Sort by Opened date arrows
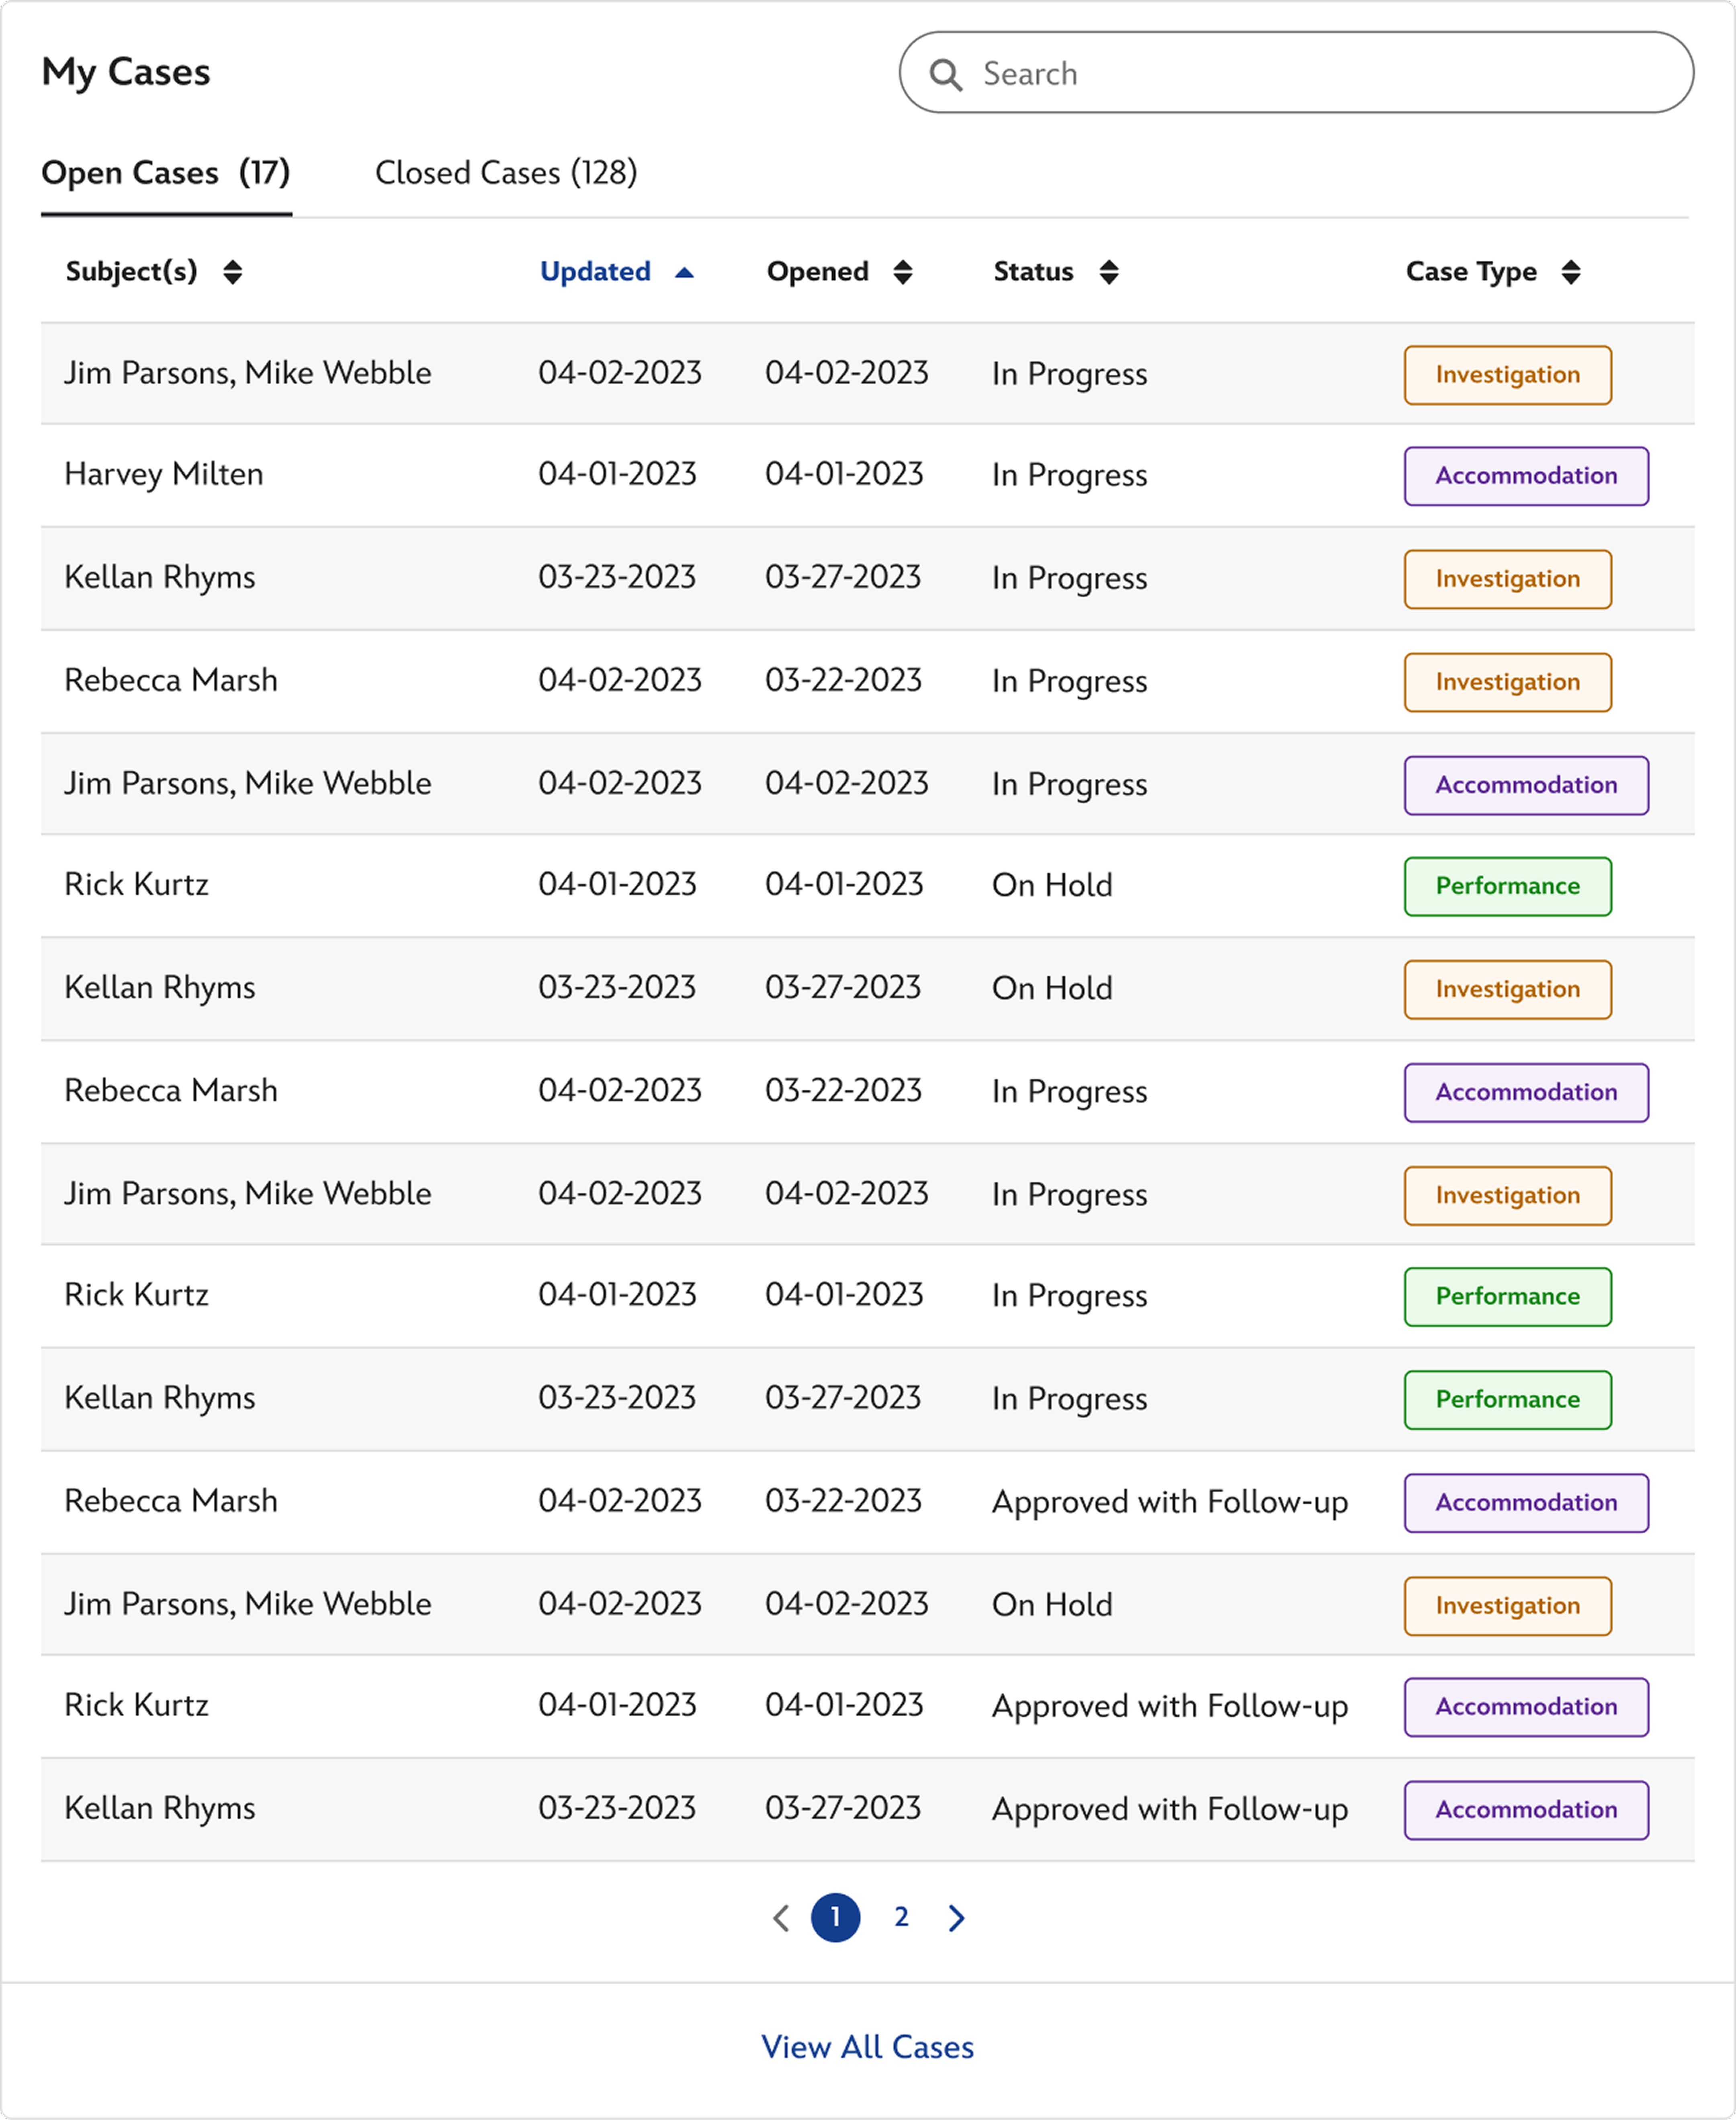The height and width of the screenshot is (2120, 1736). pyautogui.click(x=902, y=272)
